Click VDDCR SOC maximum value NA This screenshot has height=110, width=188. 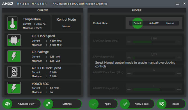tap(51, 92)
